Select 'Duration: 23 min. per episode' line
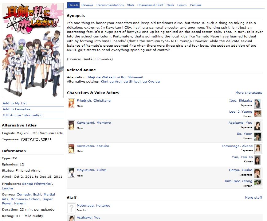Viewport: 267px width, 221px height. 28,210
